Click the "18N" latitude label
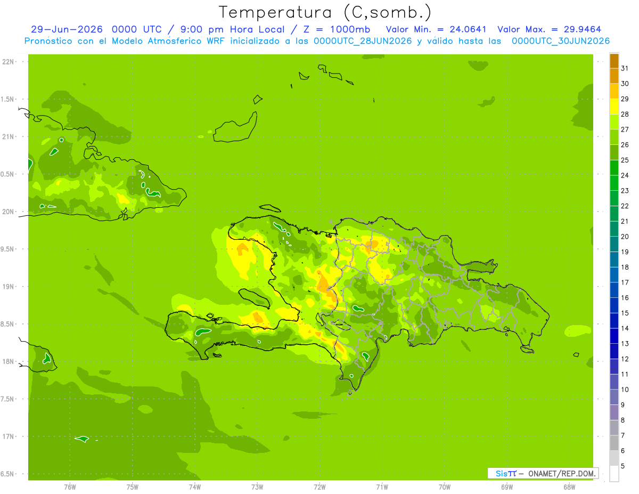Image resolution: width=639 pixels, height=494 pixels. 9,362
